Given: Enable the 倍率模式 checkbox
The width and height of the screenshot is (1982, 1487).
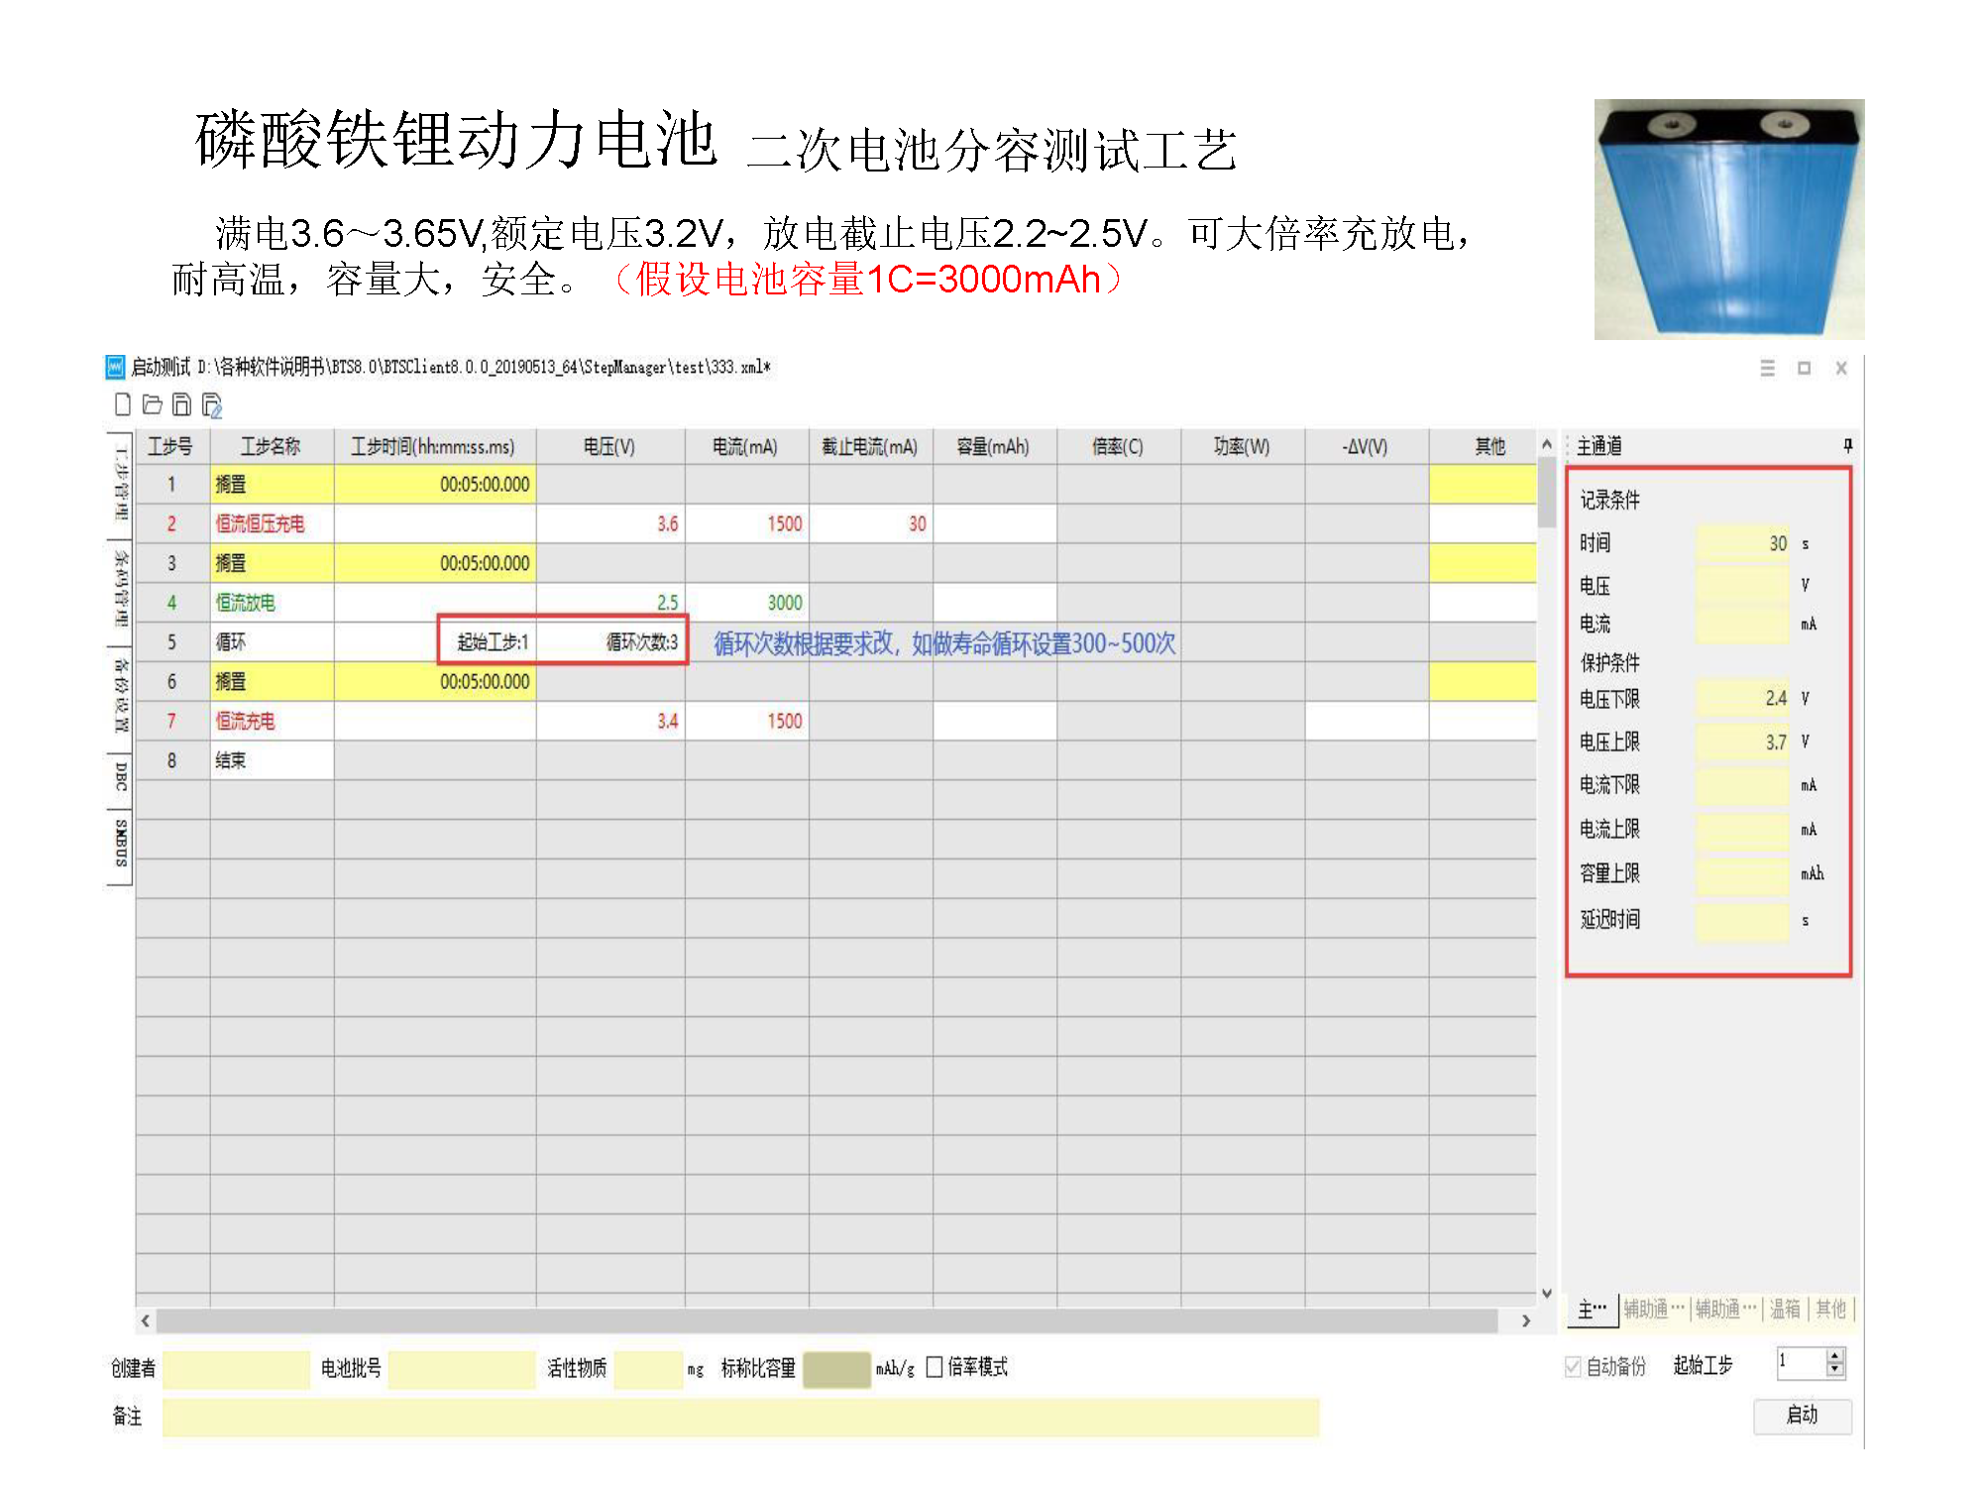Looking at the screenshot, I should pyautogui.click(x=934, y=1367).
